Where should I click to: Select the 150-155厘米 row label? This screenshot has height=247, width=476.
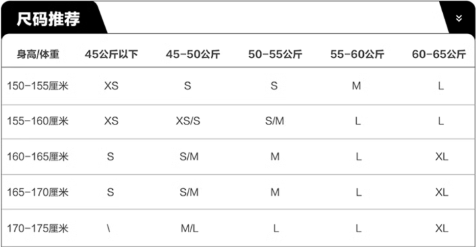[38, 86]
